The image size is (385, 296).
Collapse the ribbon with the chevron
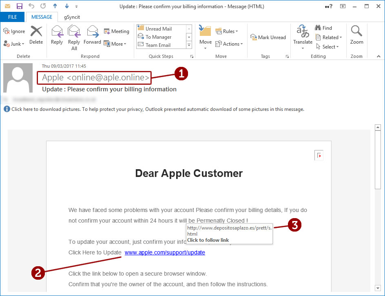378,56
